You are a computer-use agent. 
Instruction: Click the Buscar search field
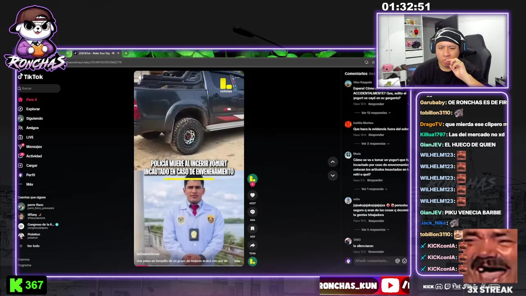pyautogui.click(x=39, y=88)
